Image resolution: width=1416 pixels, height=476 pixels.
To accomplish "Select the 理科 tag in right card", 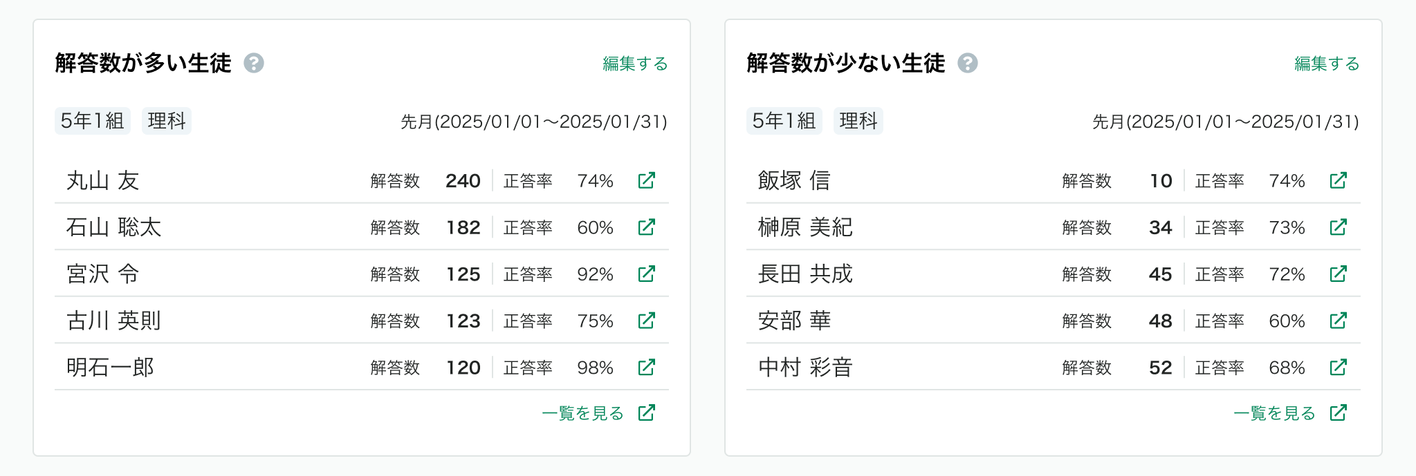I will coord(858,121).
